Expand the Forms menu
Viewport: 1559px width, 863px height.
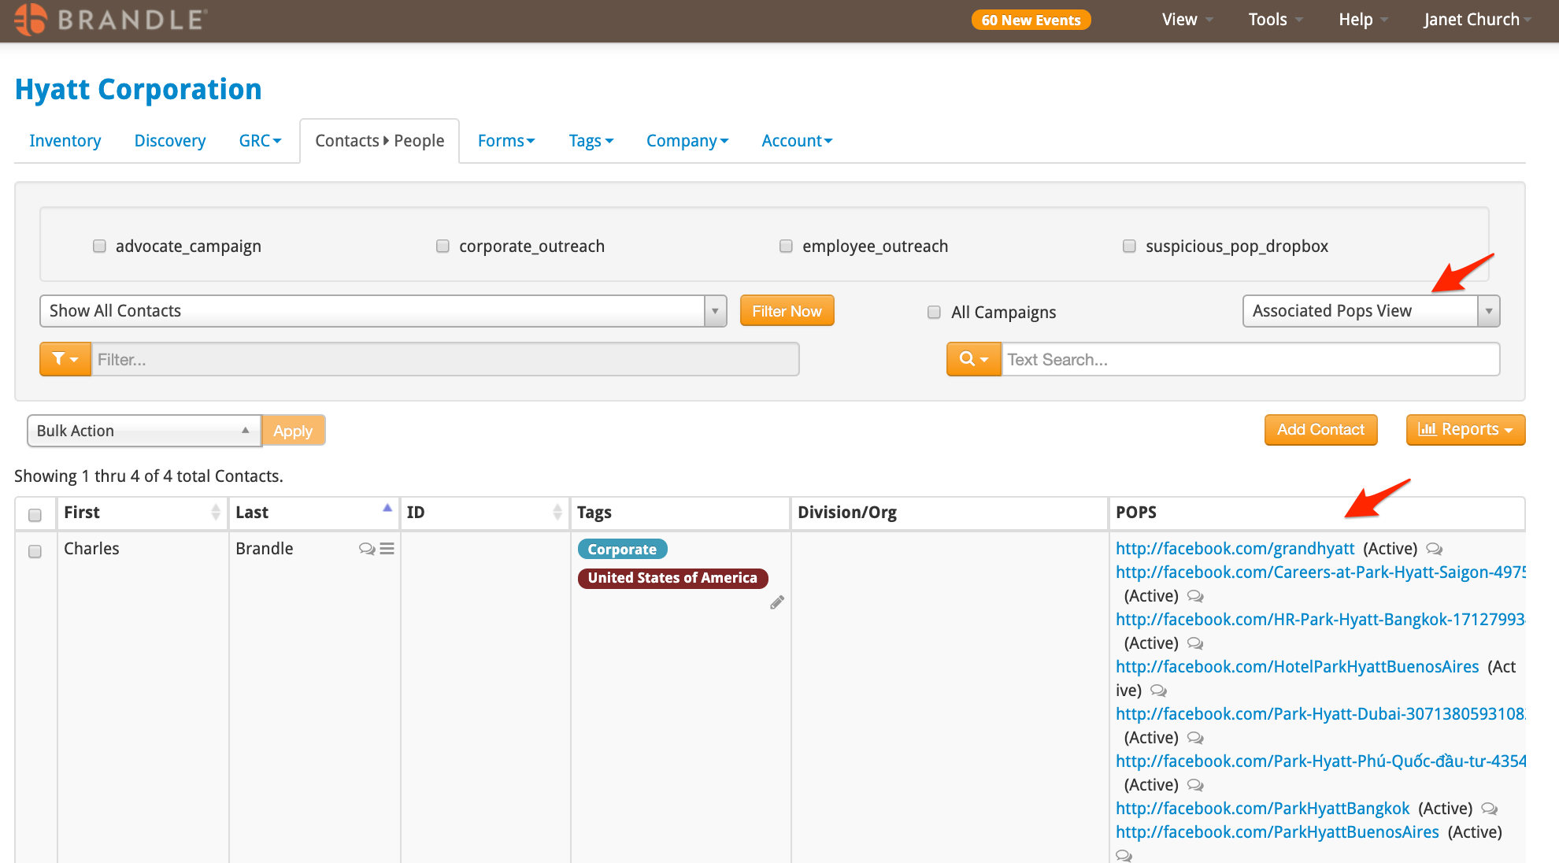click(x=506, y=141)
